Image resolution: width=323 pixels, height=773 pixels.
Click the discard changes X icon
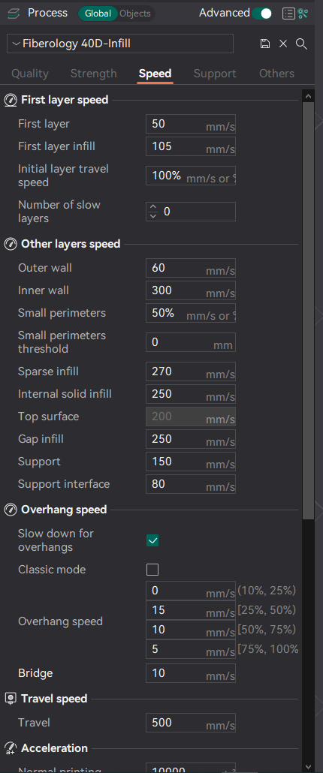tap(283, 44)
